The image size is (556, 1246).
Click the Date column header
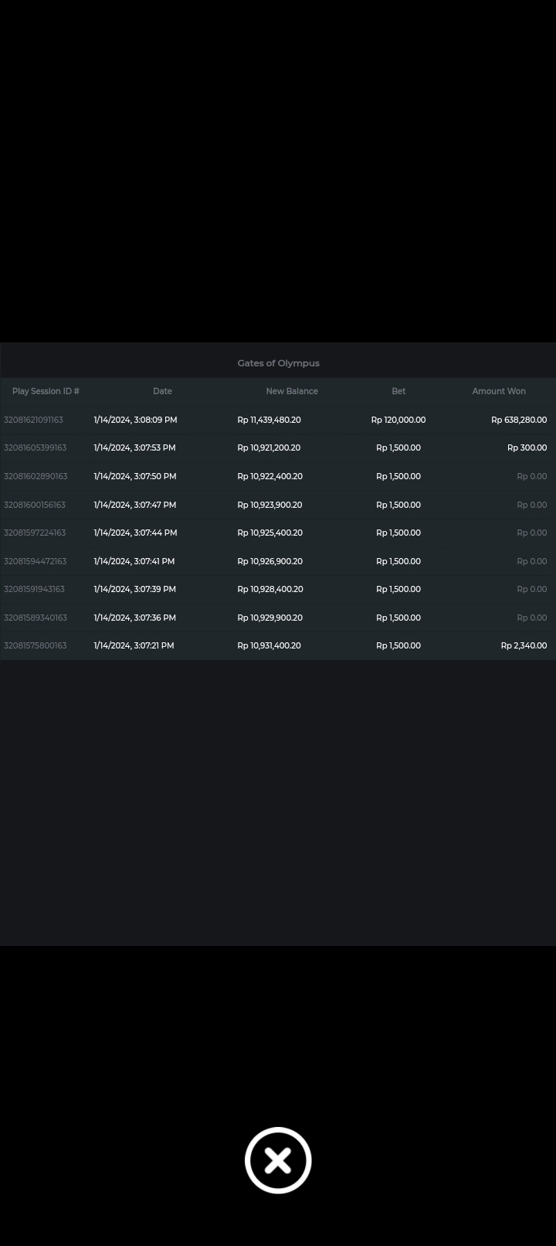pos(162,391)
